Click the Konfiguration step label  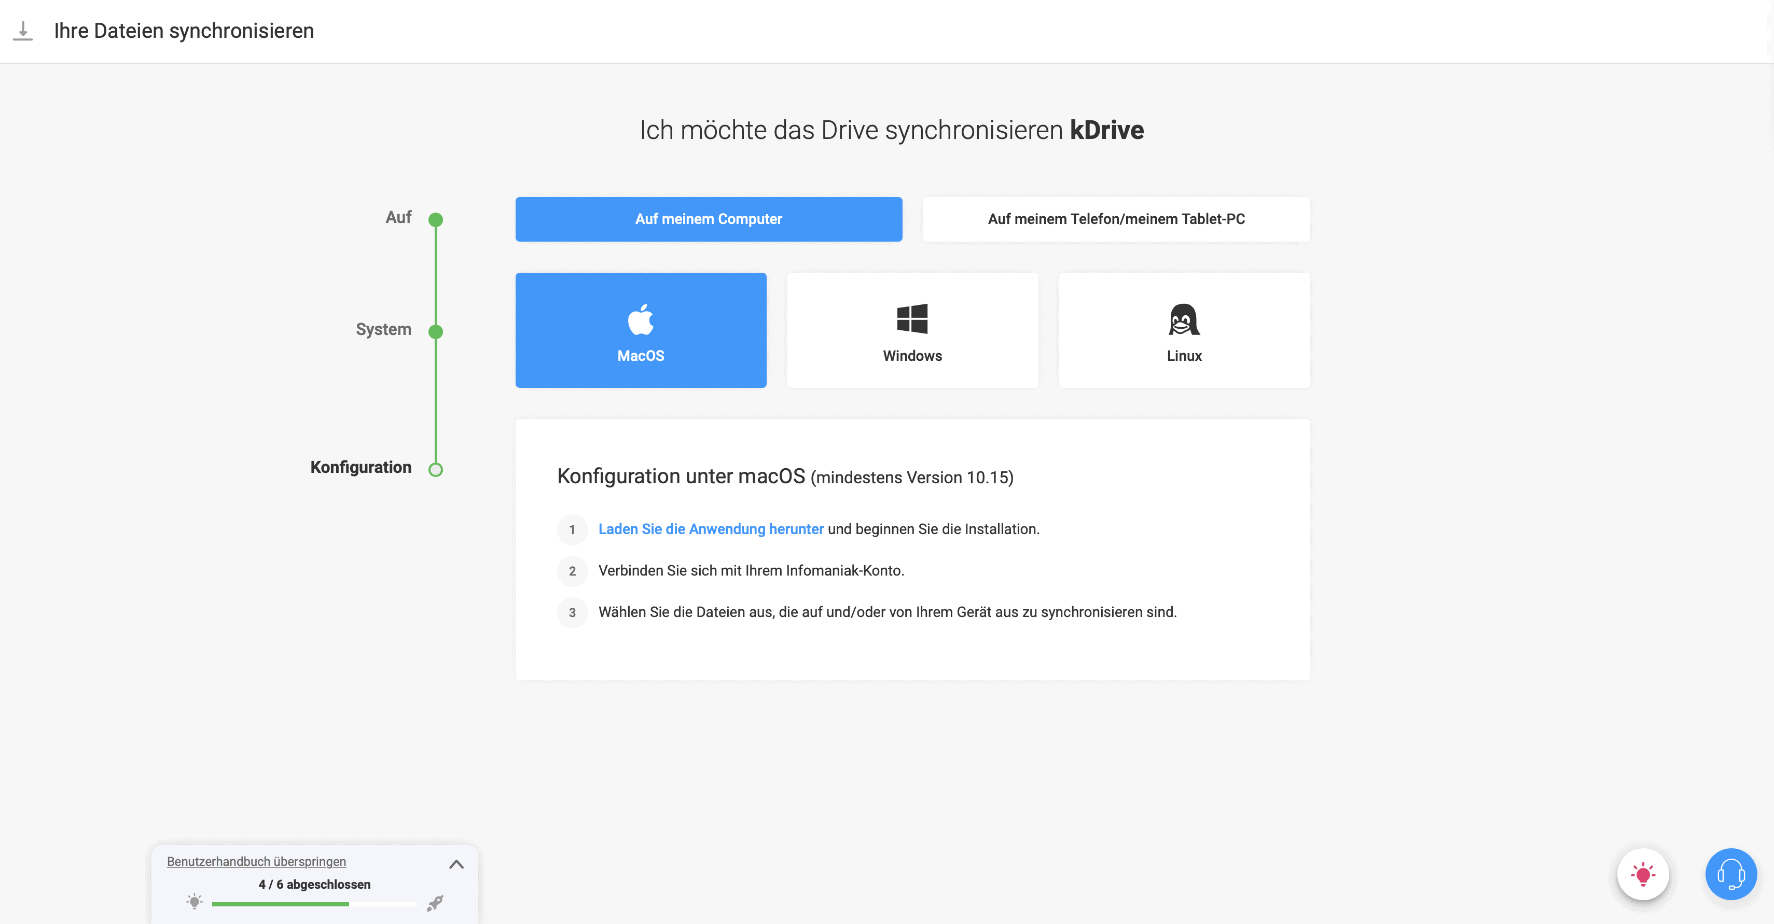click(360, 468)
